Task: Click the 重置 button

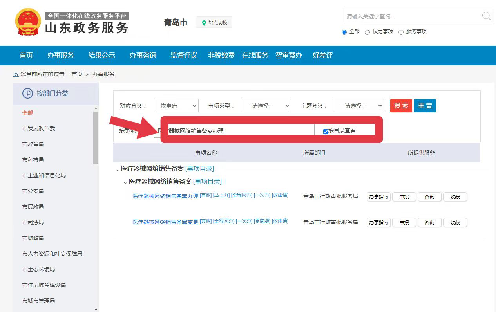Action: coord(425,105)
